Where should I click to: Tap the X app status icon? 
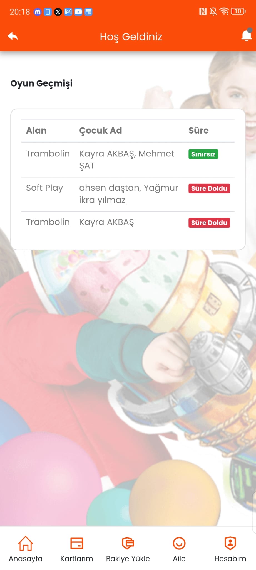click(58, 12)
